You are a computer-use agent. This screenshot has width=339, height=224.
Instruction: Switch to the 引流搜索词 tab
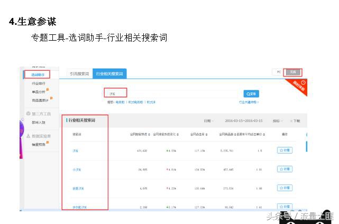(79, 74)
